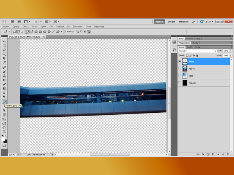The image size is (234, 175).
Task: Toggle the Auto +/- checkbox
Action: coord(65,31)
